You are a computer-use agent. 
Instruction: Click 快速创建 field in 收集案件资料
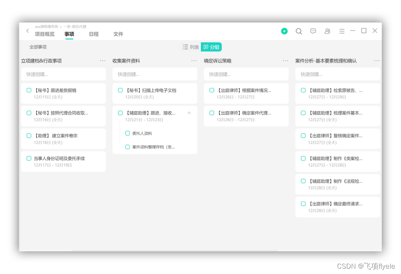[155, 74]
